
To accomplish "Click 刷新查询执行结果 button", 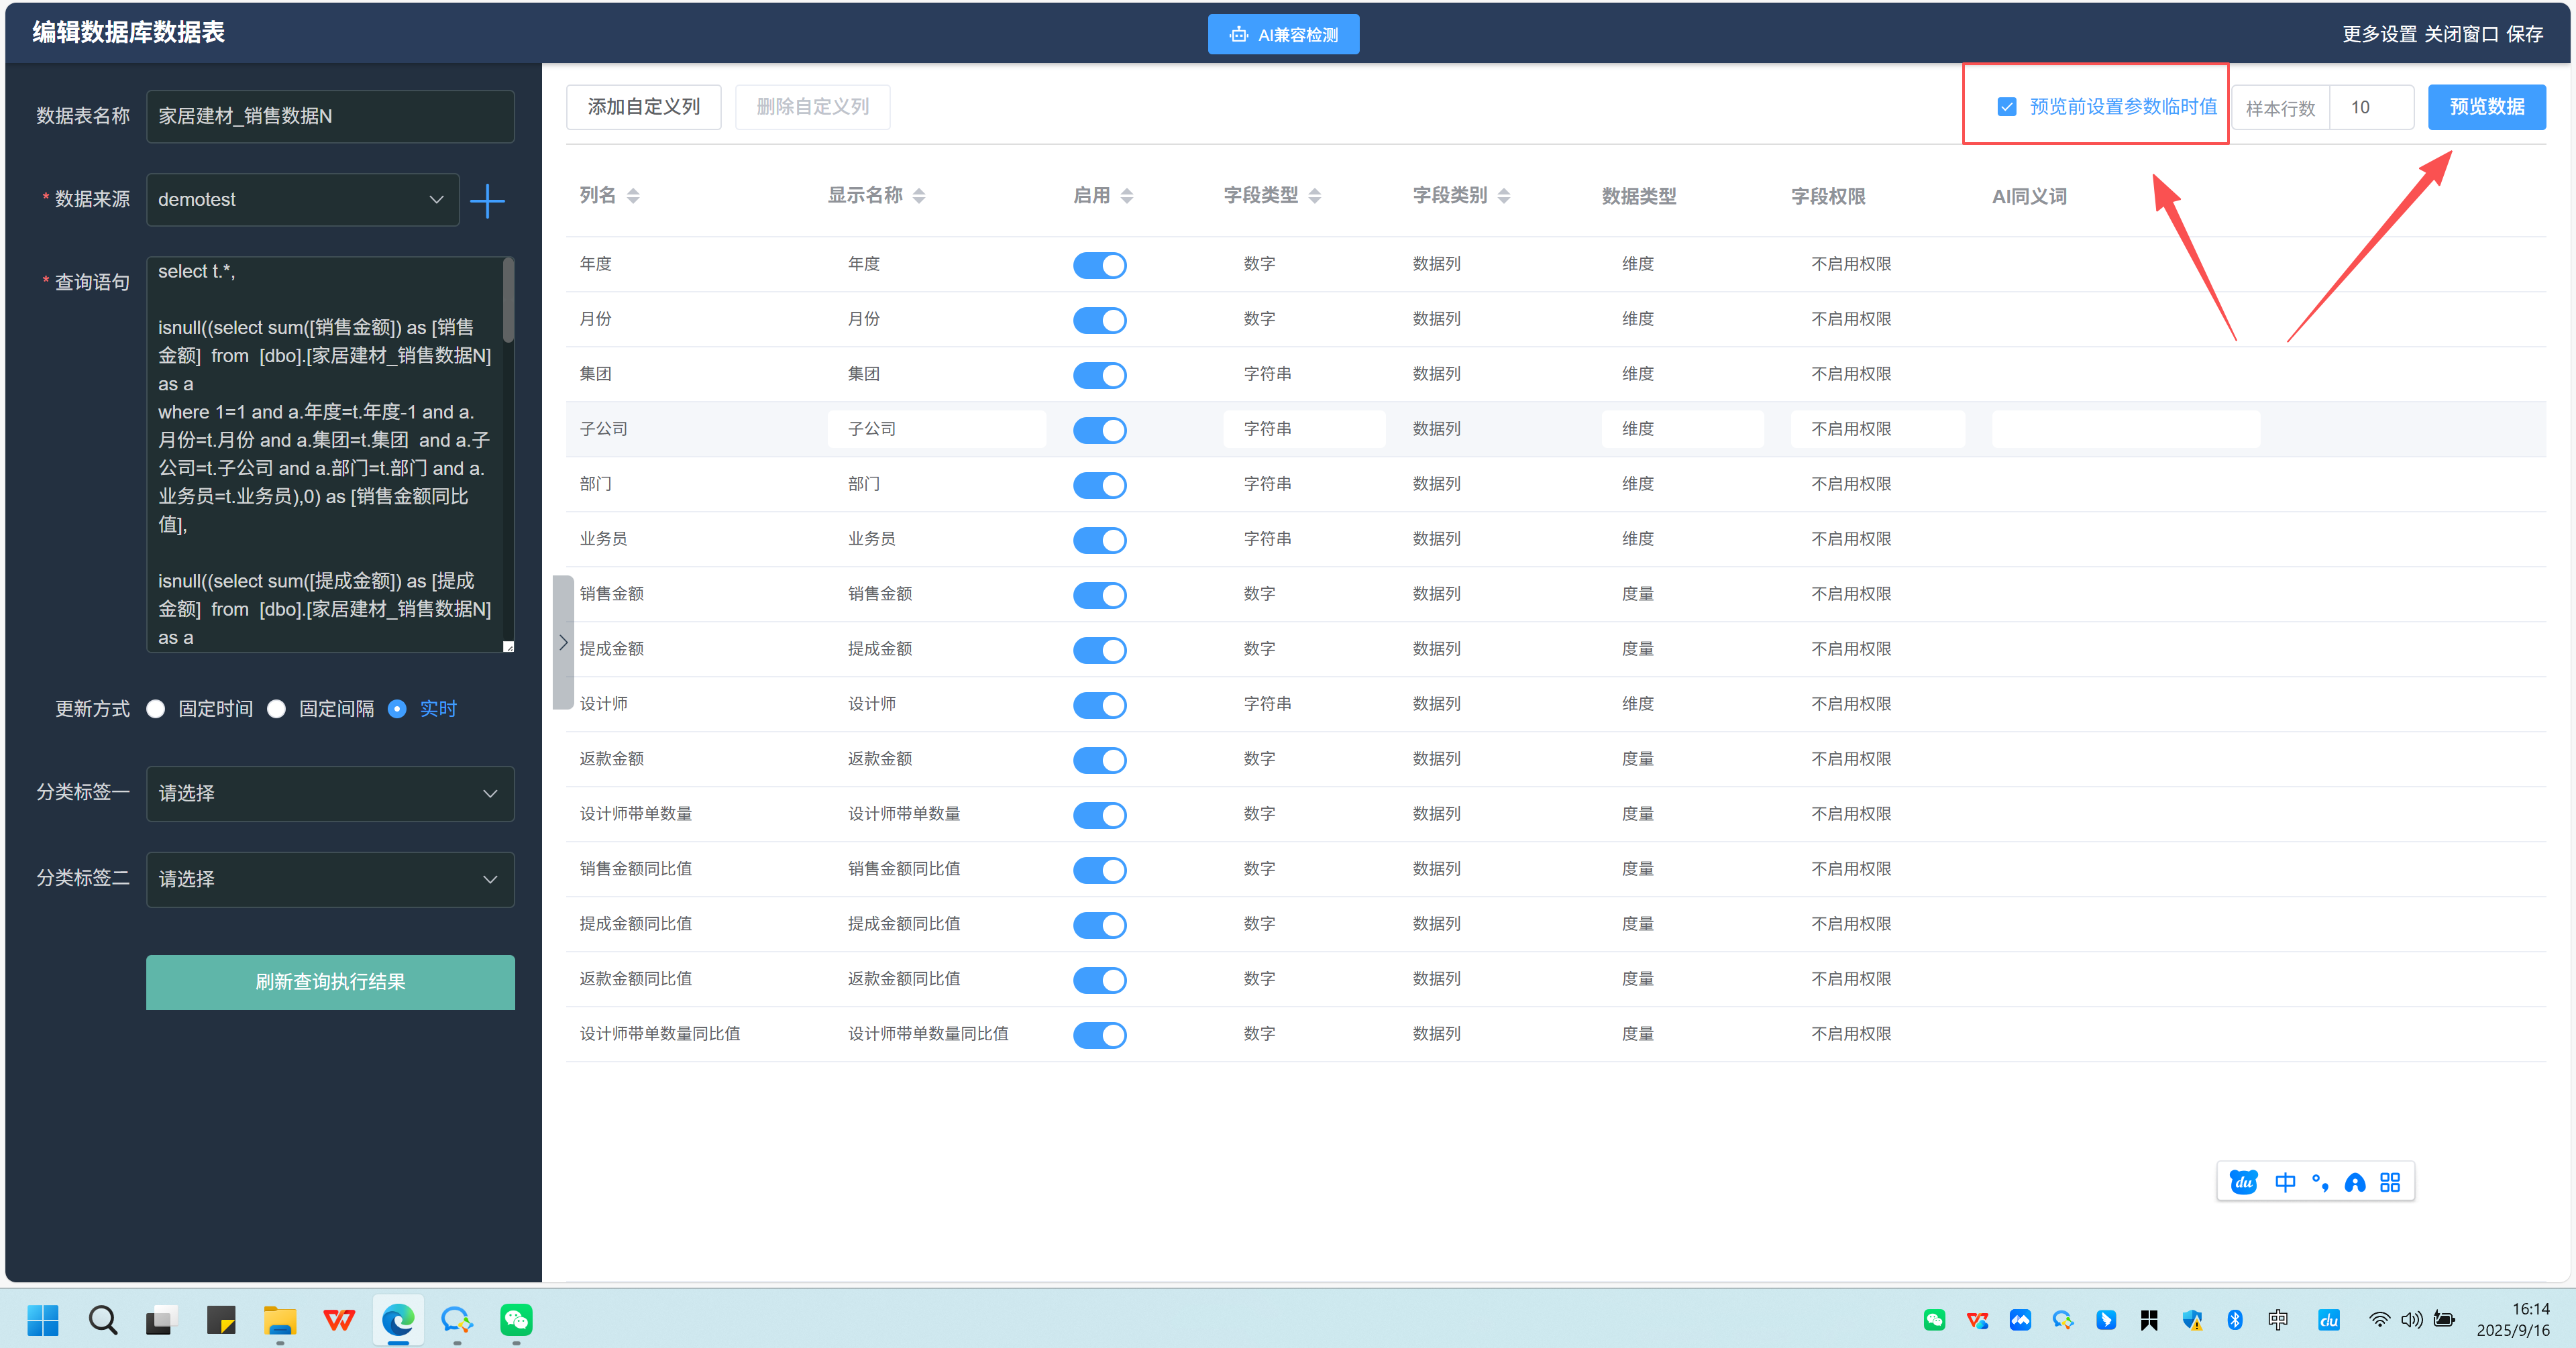I will click(x=330, y=982).
